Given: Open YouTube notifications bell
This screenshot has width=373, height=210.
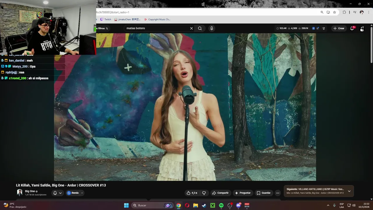Looking at the screenshot, I should pyautogui.click(x=352, y=28).
